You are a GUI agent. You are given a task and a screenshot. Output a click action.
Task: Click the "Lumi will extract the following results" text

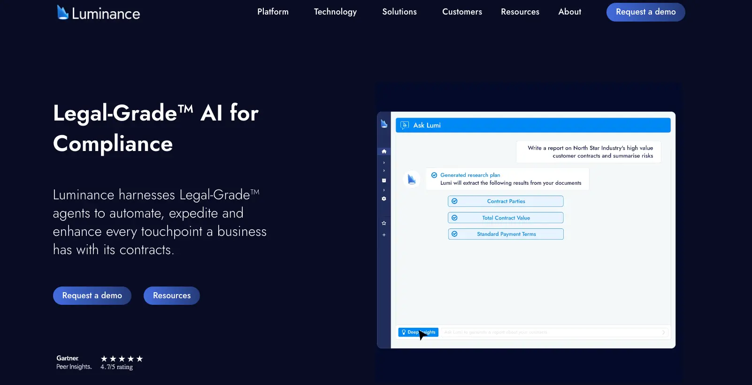coord(511,183)
